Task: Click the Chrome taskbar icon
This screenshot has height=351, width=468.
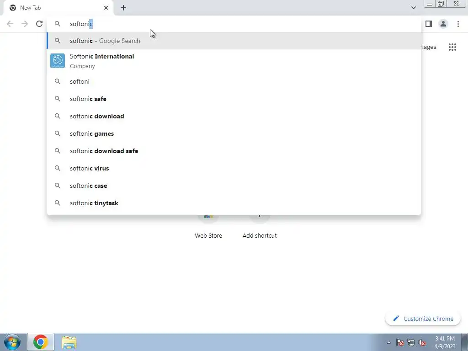Action: click(x=41, y=342)
